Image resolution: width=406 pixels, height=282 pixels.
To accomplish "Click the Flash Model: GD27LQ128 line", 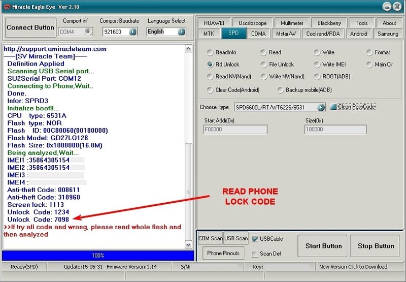I will [48, 138].
